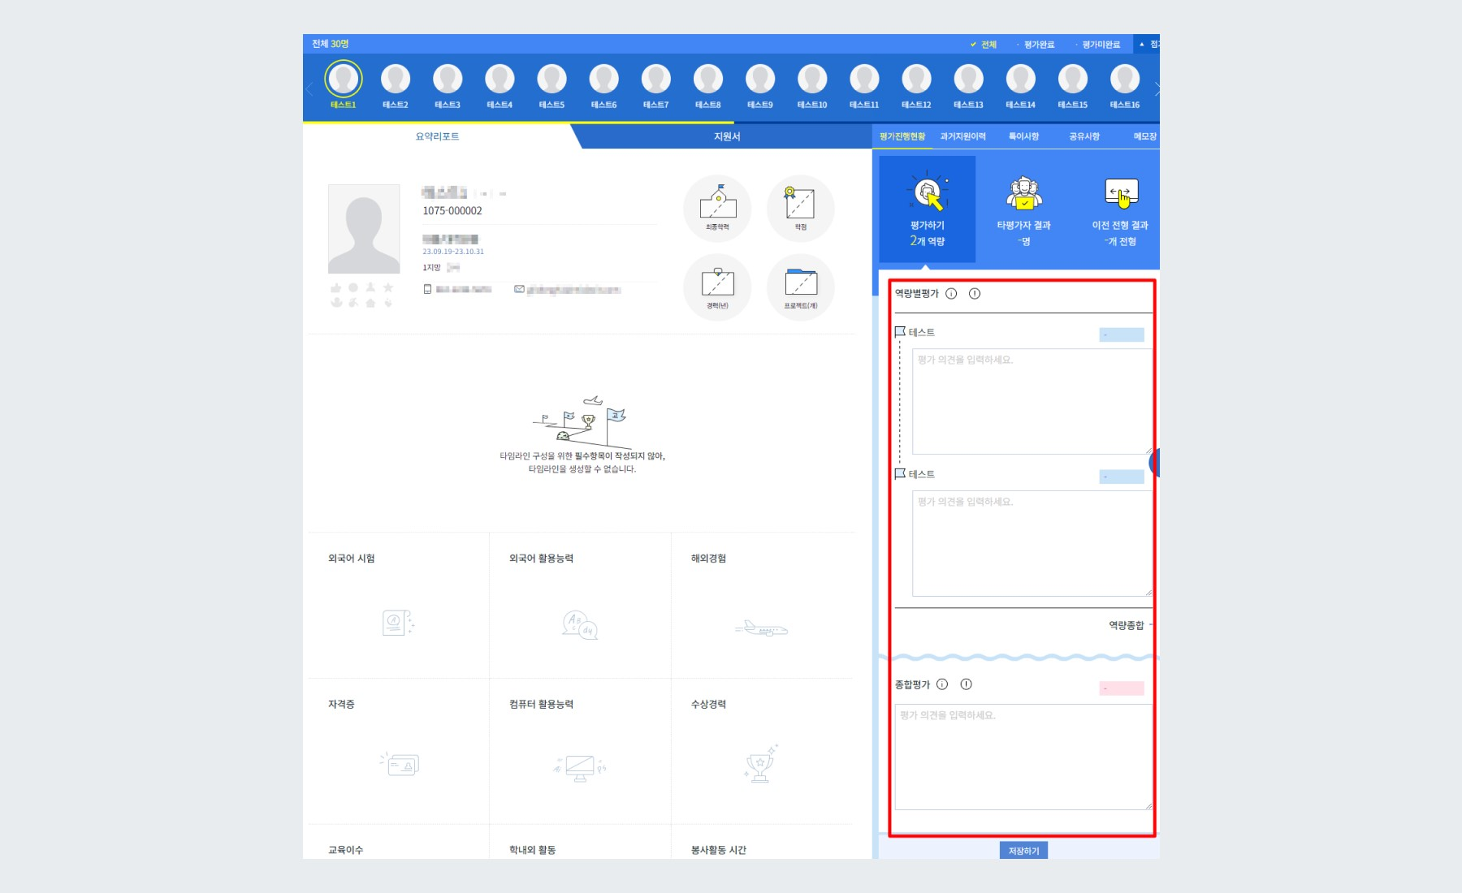Screen dimensions: 1462x893
Task: Click the 종합평가 opinion text area
Action: (1023, 757)
